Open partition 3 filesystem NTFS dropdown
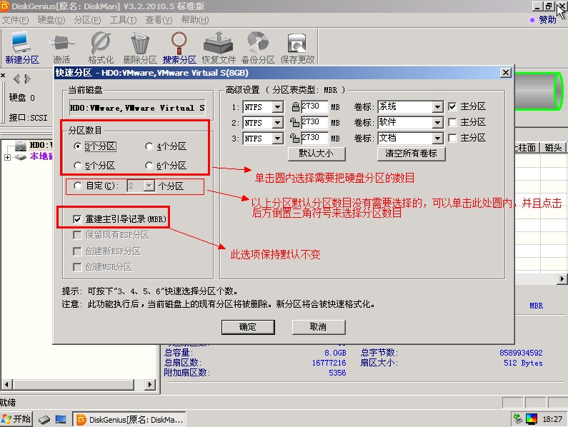This screenshot has height=427, width=568. (278, 139)
